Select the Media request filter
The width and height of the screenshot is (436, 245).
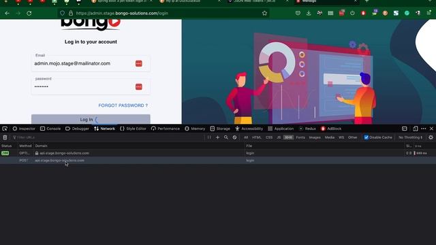330,137
